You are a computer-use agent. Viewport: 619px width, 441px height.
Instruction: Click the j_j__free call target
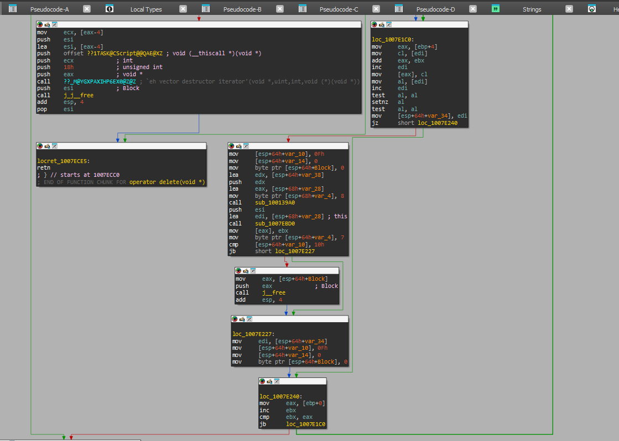pos(79,96)
